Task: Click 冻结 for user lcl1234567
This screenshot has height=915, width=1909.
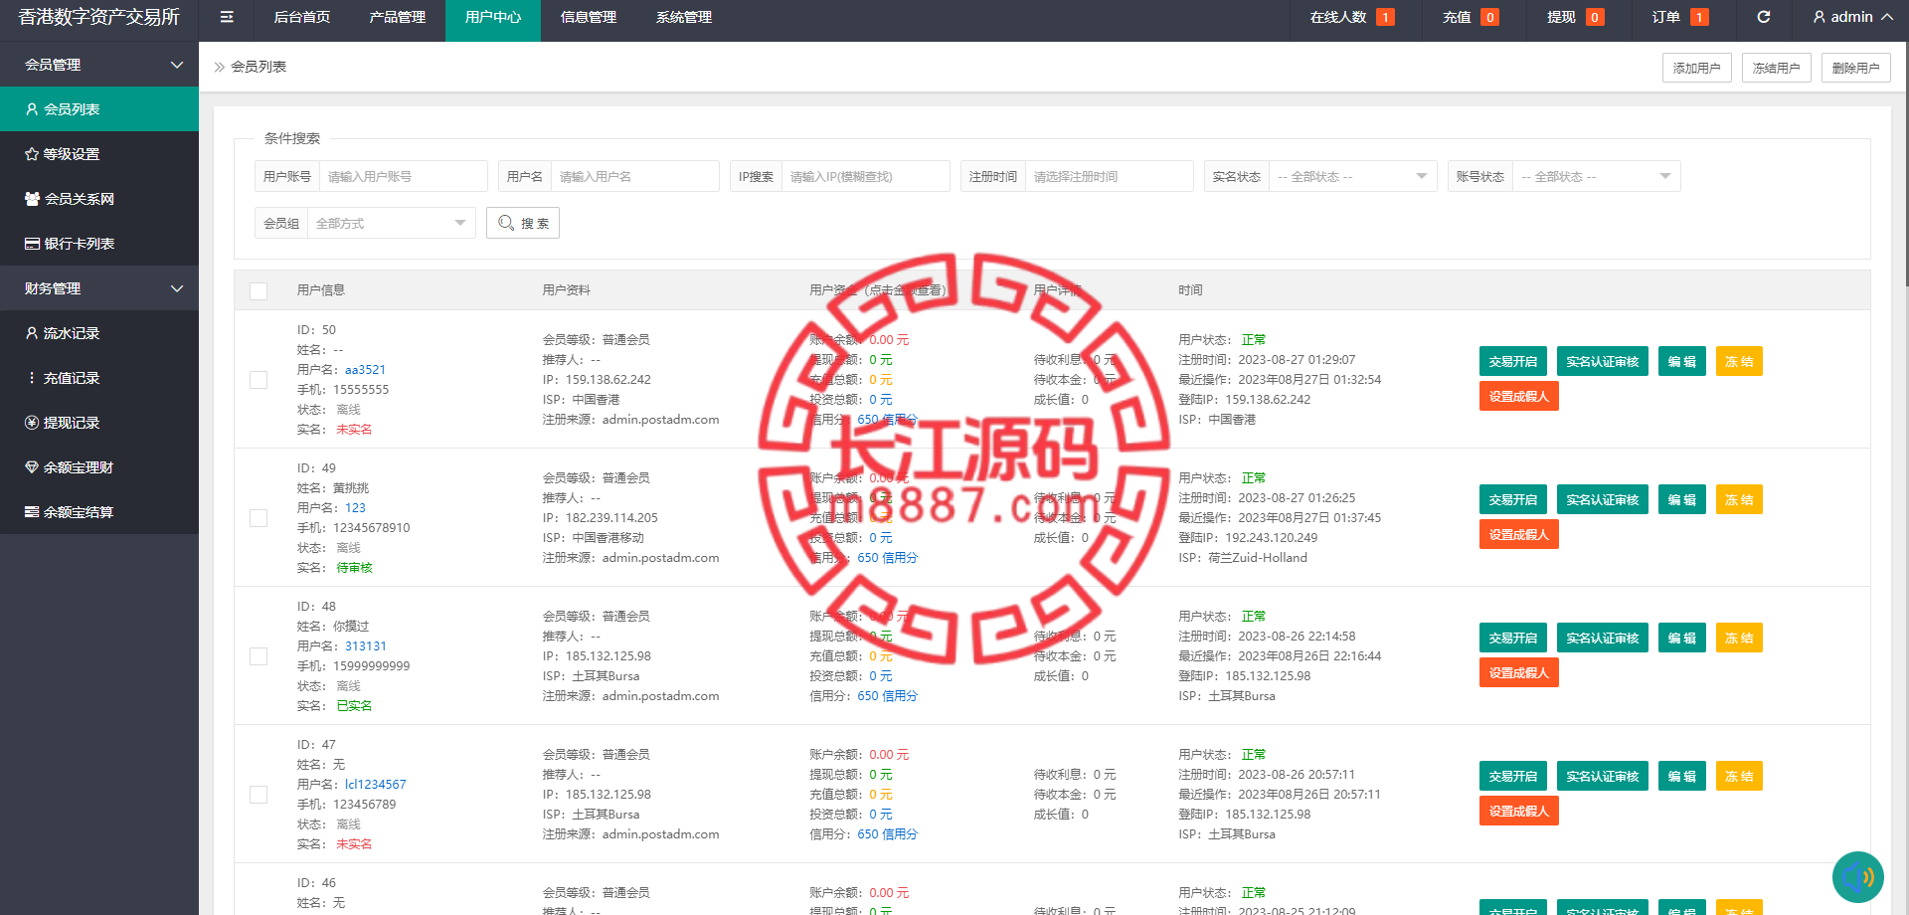Action: tap(1739, 776)
